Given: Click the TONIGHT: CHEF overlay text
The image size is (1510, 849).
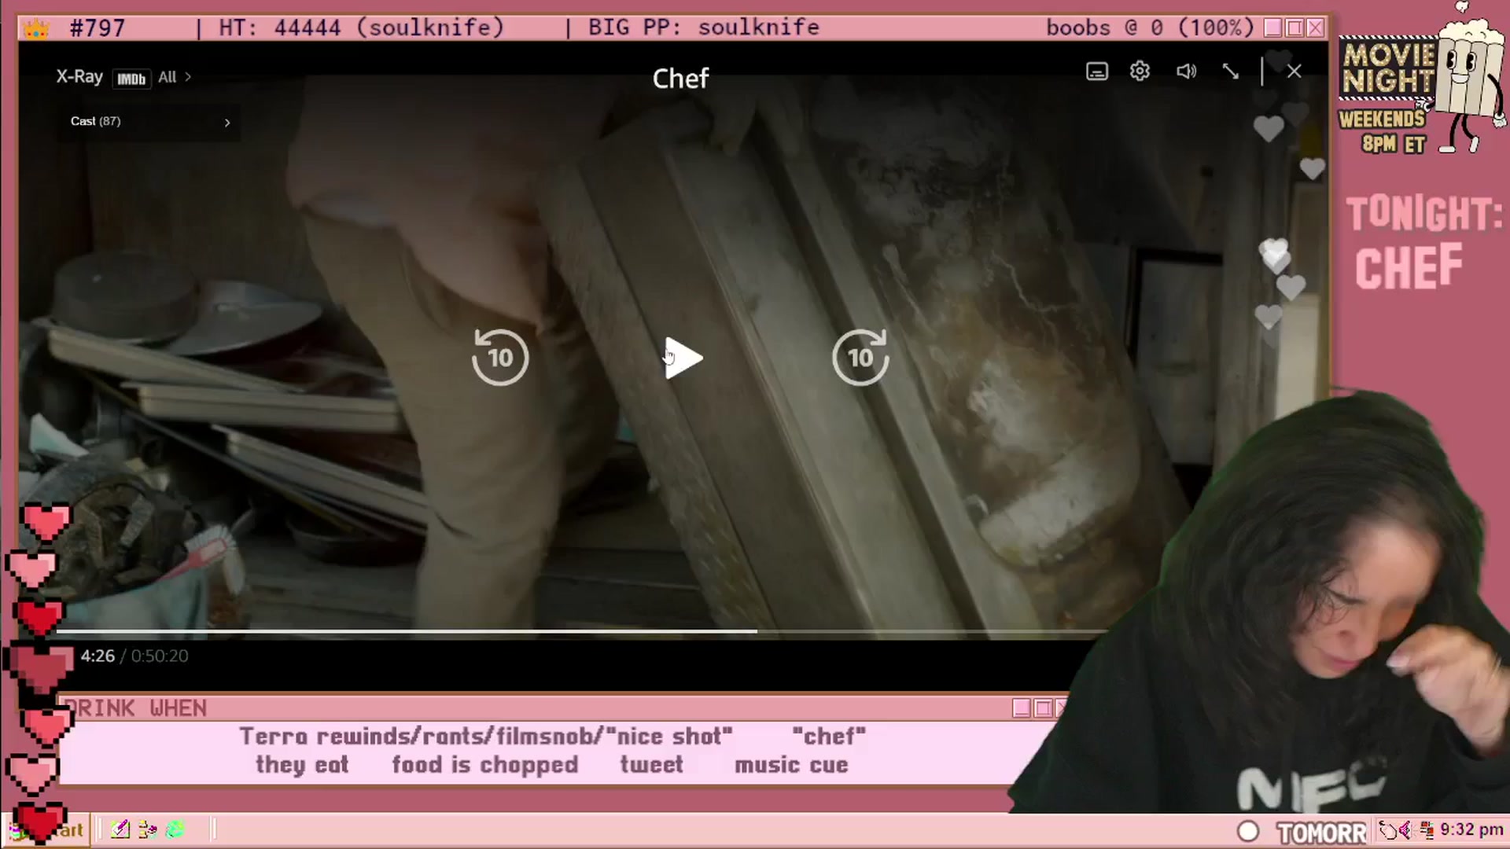Looking at the screenshot, I should 1423,242.
